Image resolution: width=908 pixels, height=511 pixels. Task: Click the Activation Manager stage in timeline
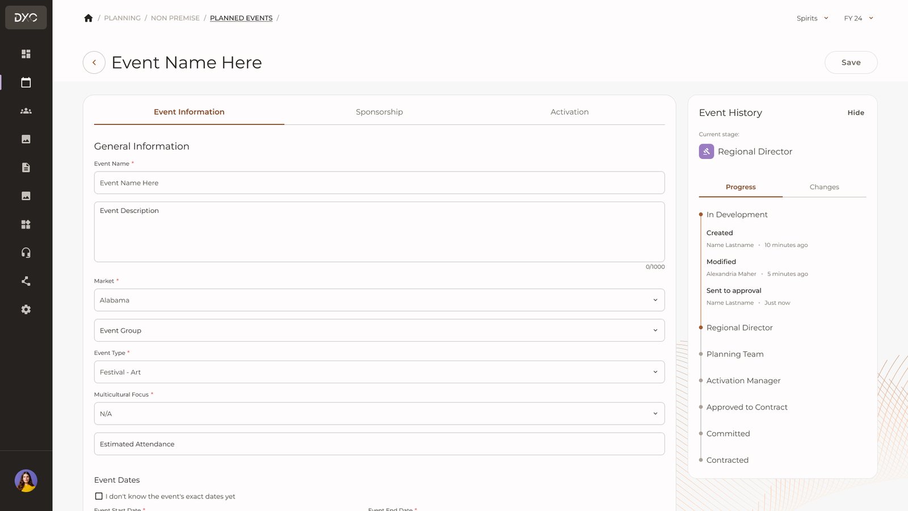tap(743, 381)
